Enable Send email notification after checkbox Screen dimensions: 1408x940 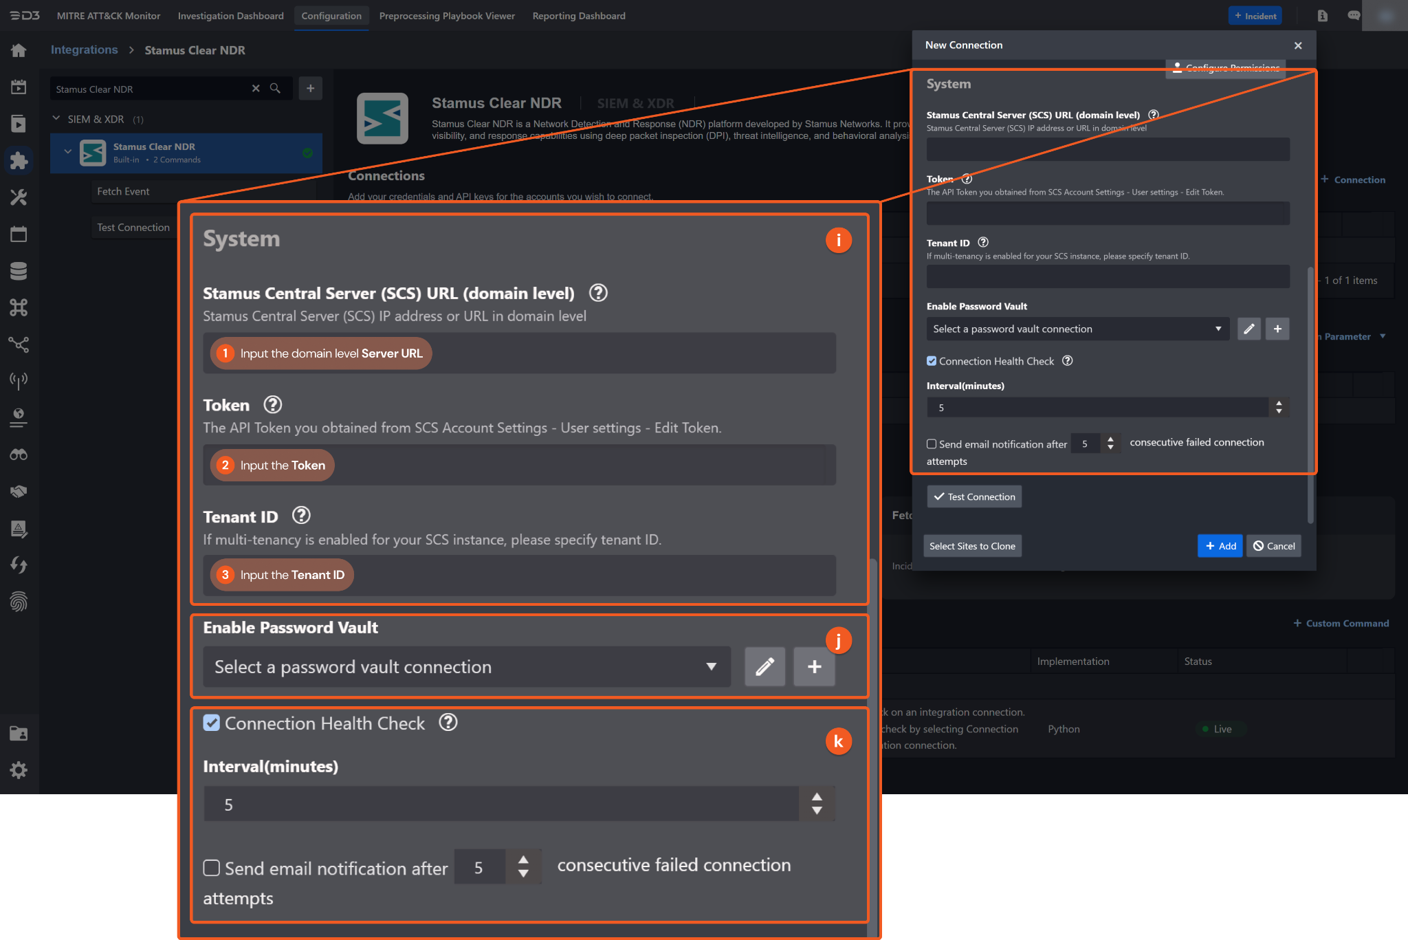932,444
